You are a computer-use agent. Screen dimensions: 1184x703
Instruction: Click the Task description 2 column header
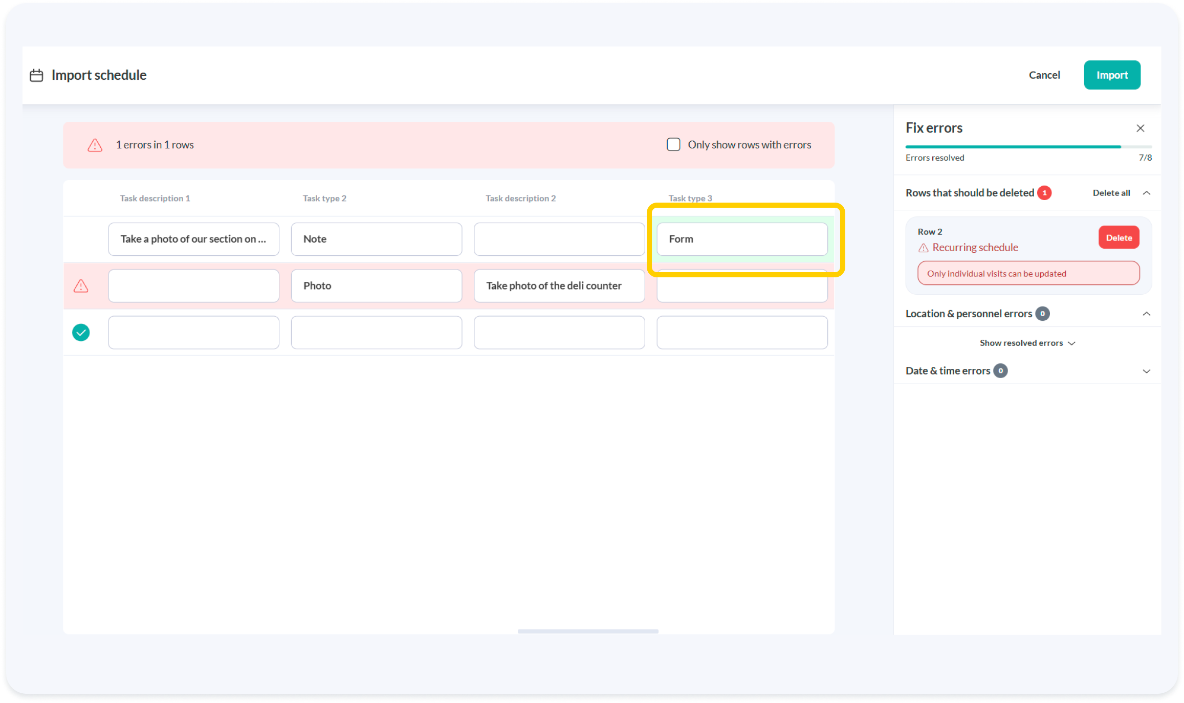coord(520,198)
